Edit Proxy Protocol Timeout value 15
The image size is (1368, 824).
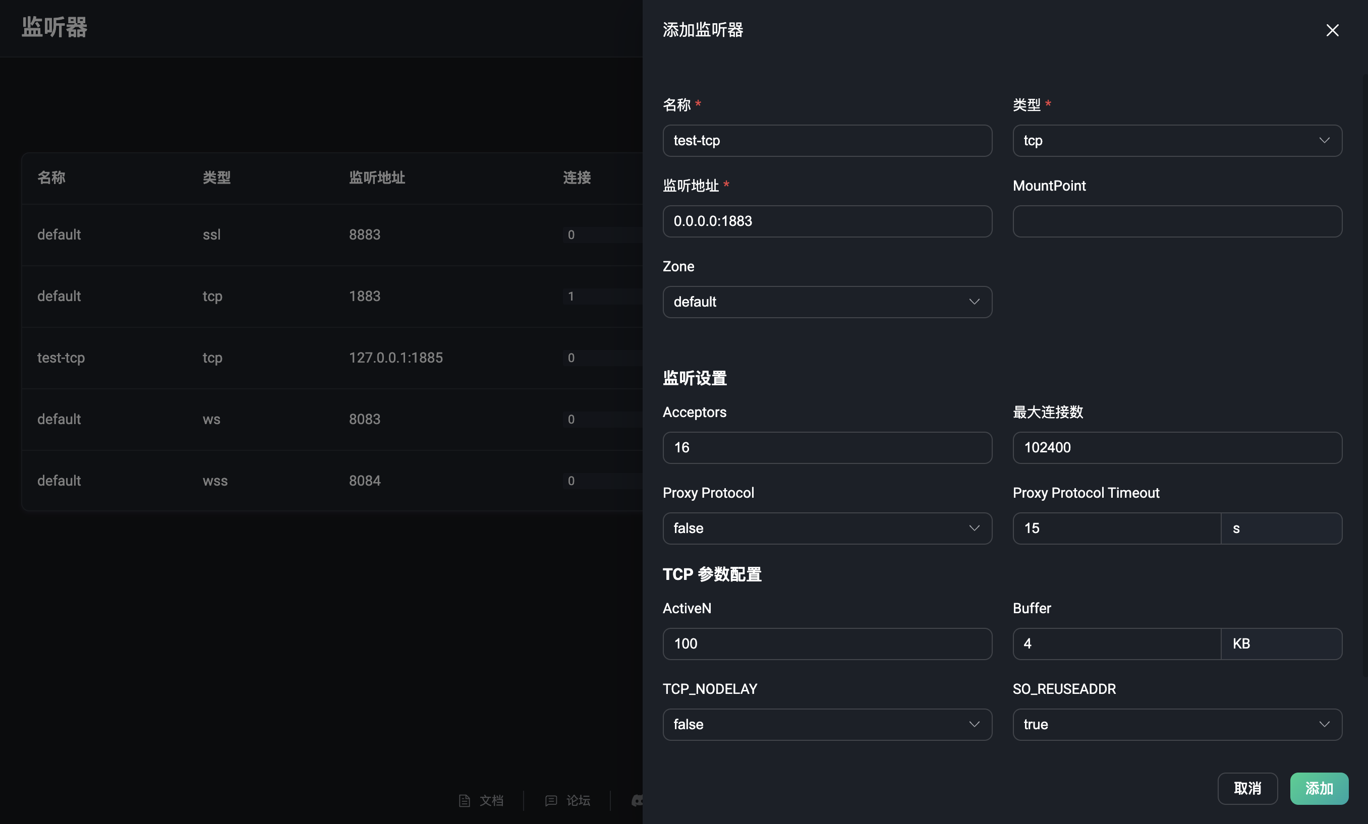(1116, 528)
